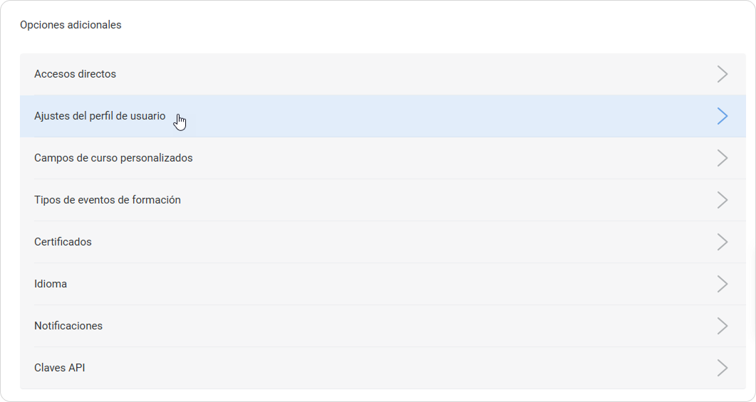The height and width of the screenshot is (402, 756).
Task: Expand the Idioma option using its chevron
Action: [x=723, y=284]
